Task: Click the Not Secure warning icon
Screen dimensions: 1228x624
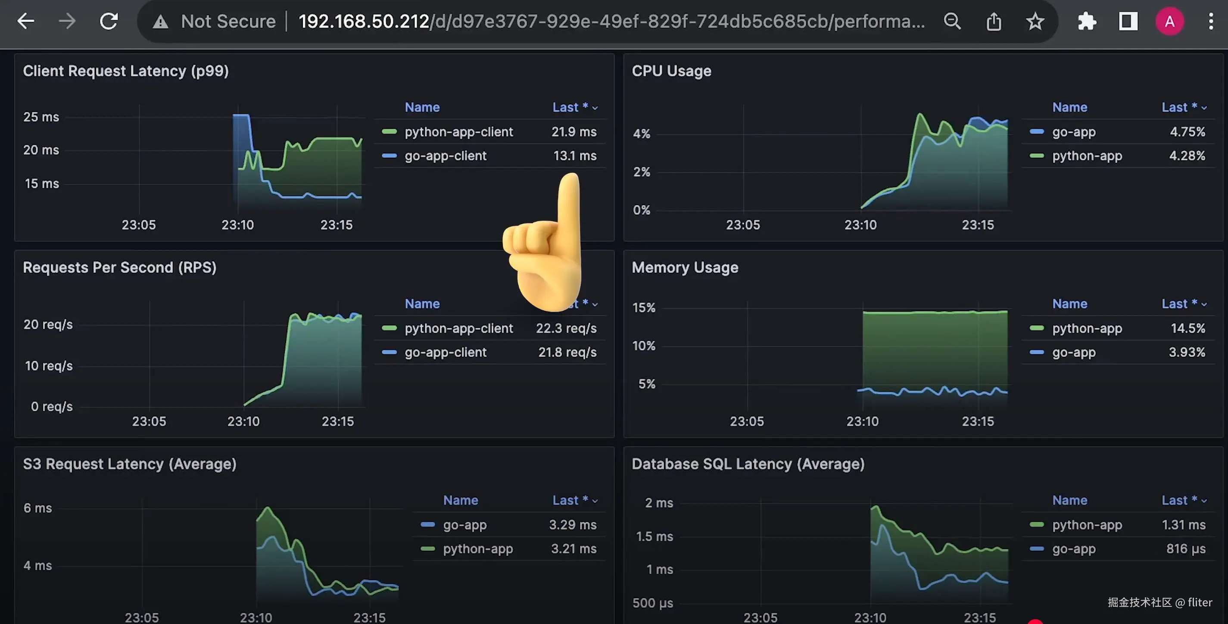Action: [x=160, y=22]
